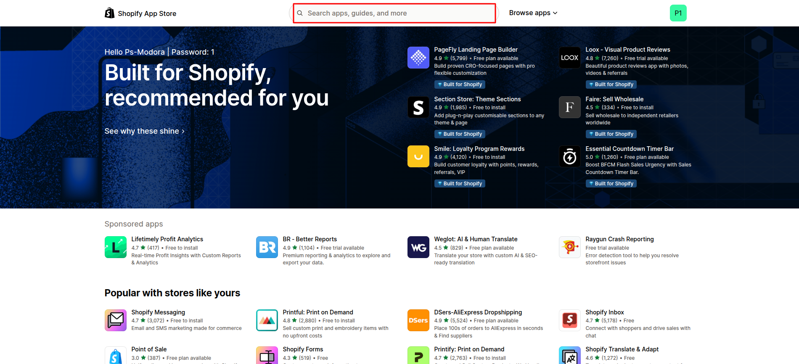Image resolution: width=799 pixels, height=364 pixels.
Task: Open Faire: Sell Wholesale title
Action: (x=614, y=99)
